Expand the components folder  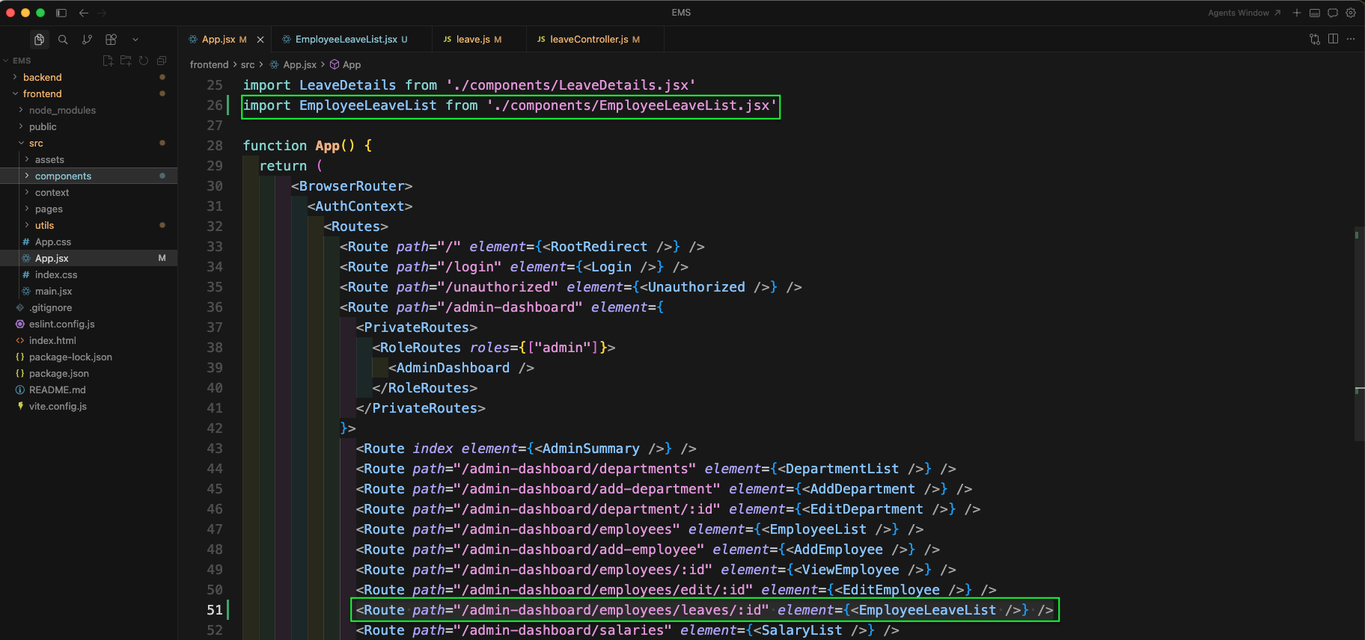[88, 176]
